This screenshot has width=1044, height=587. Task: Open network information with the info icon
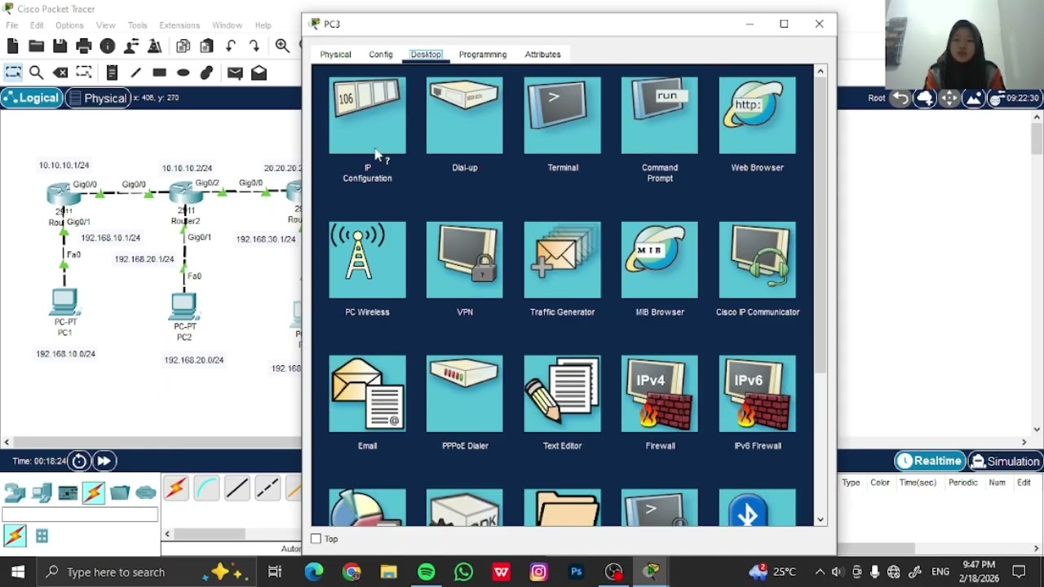[x=107, y=46]
